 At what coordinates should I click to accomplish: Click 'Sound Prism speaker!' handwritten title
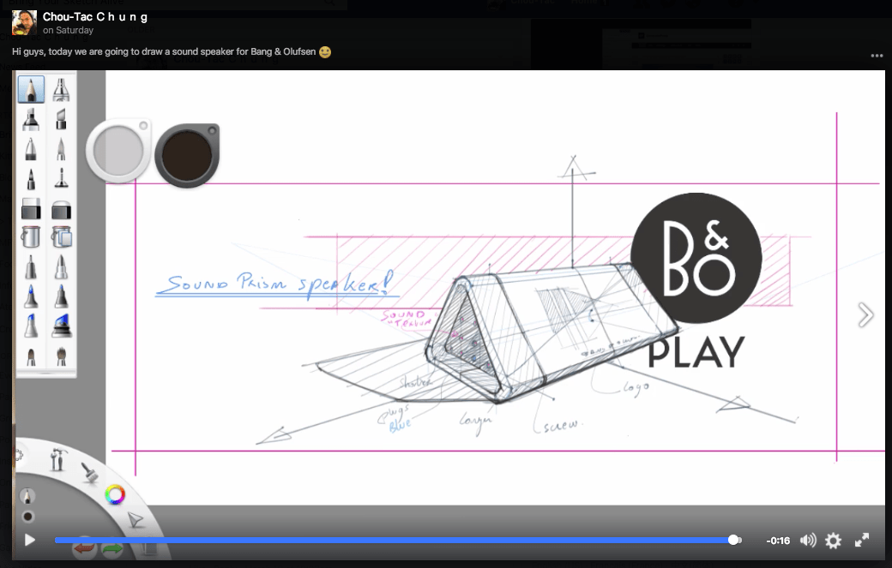[x=277, y=284]
